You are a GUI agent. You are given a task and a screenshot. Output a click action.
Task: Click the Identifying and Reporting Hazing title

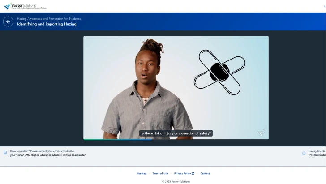tap(47, 24)
